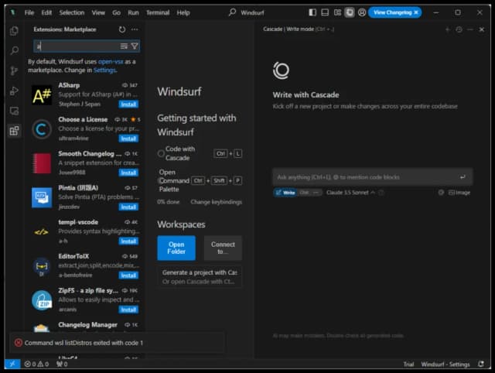This screenshot has height=373, width=495.
Task: Customize layout icon in title bar
Action: pos(337,12)
